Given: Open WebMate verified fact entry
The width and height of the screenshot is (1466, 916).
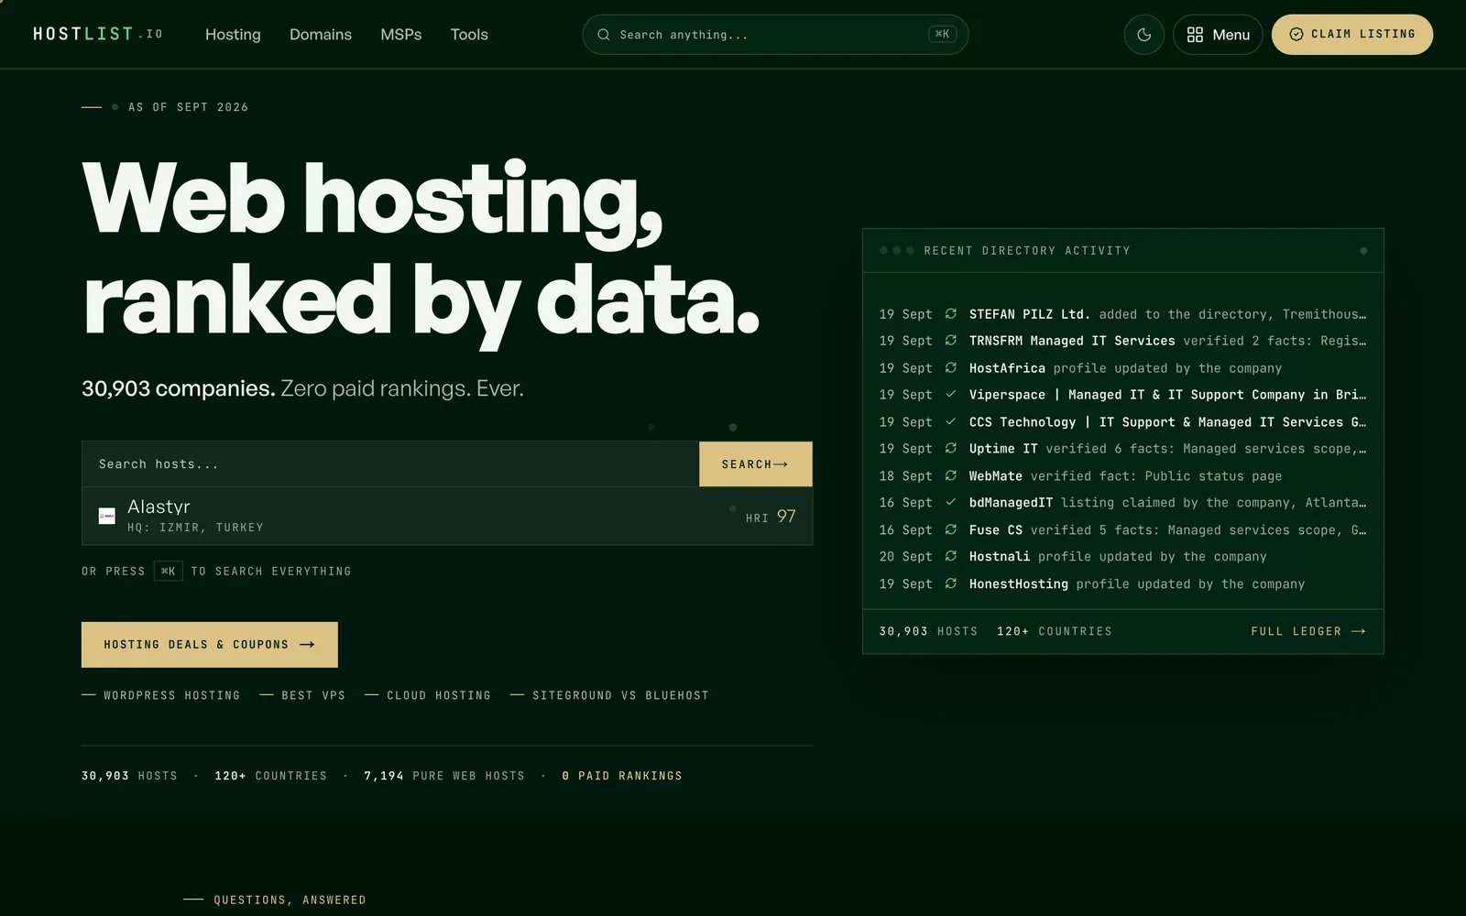Looking at the screenshot, I should (1122, 476).
